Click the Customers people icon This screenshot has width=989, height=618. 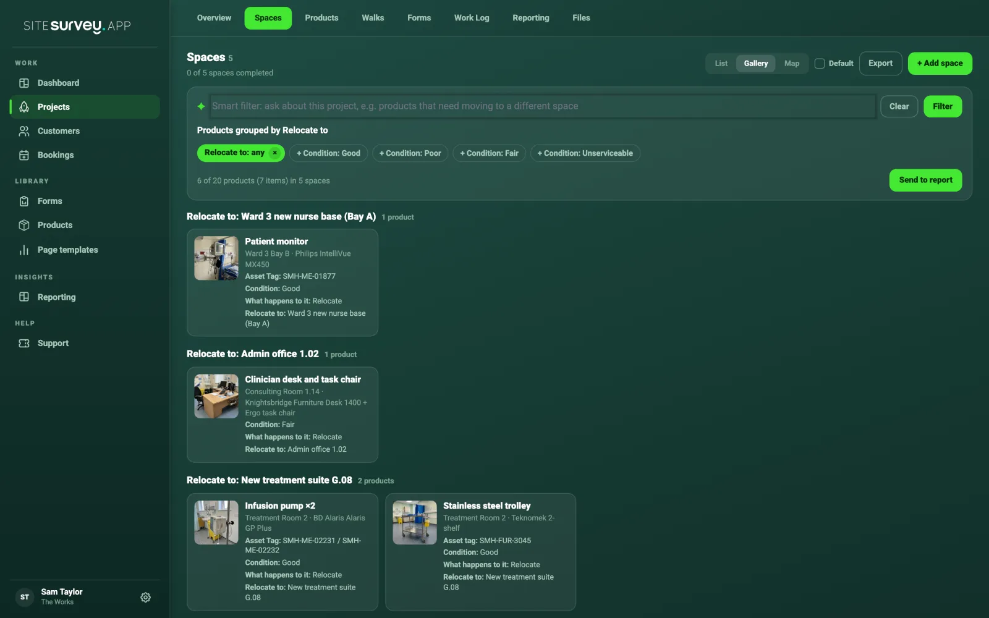(x=24, y=131)
